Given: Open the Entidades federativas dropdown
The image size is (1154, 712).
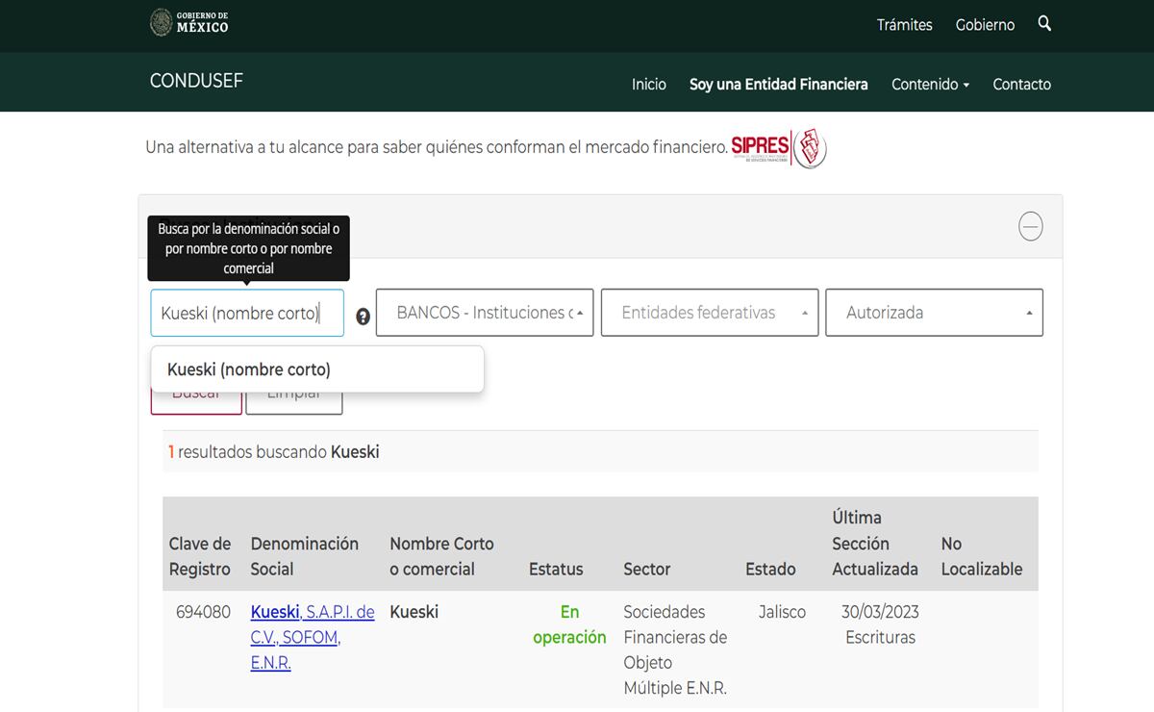Looking at the screenshot, I should [709, 312].
